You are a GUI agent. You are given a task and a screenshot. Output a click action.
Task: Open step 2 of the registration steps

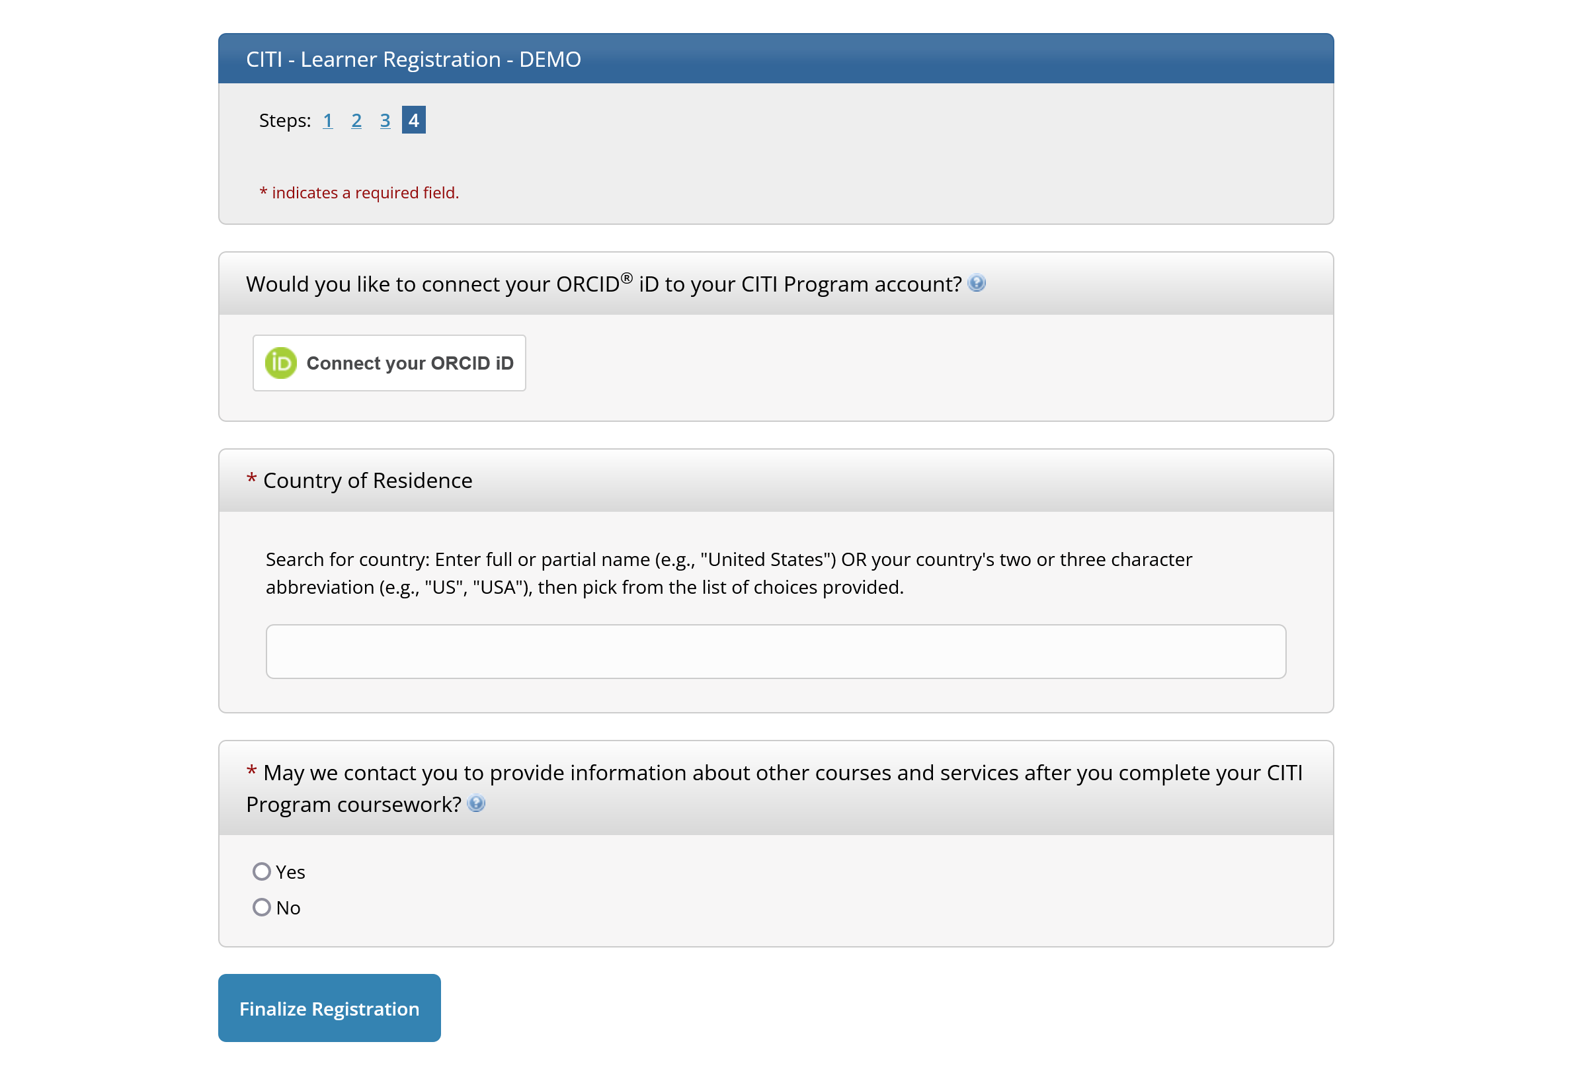tap(357, 120)
